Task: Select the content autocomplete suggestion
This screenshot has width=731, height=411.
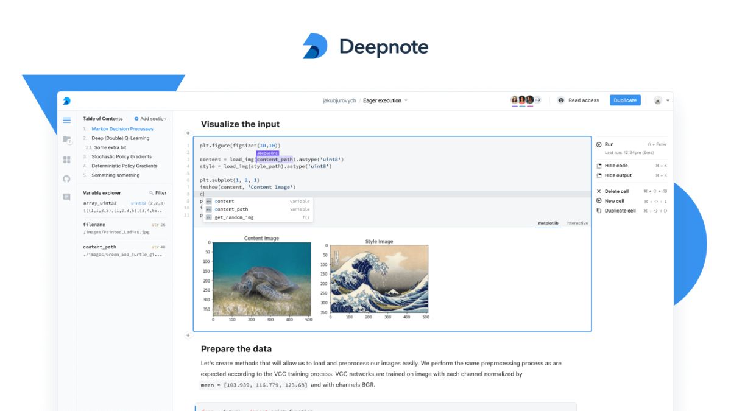Action: (x=258, y=201)
